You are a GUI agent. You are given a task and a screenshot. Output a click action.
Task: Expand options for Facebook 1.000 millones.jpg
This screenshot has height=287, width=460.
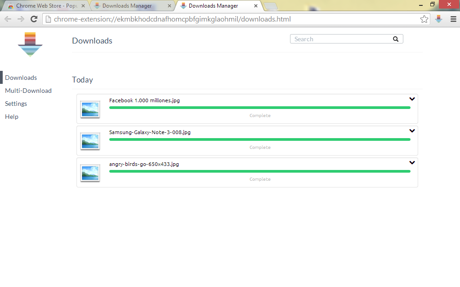[412, 99]
